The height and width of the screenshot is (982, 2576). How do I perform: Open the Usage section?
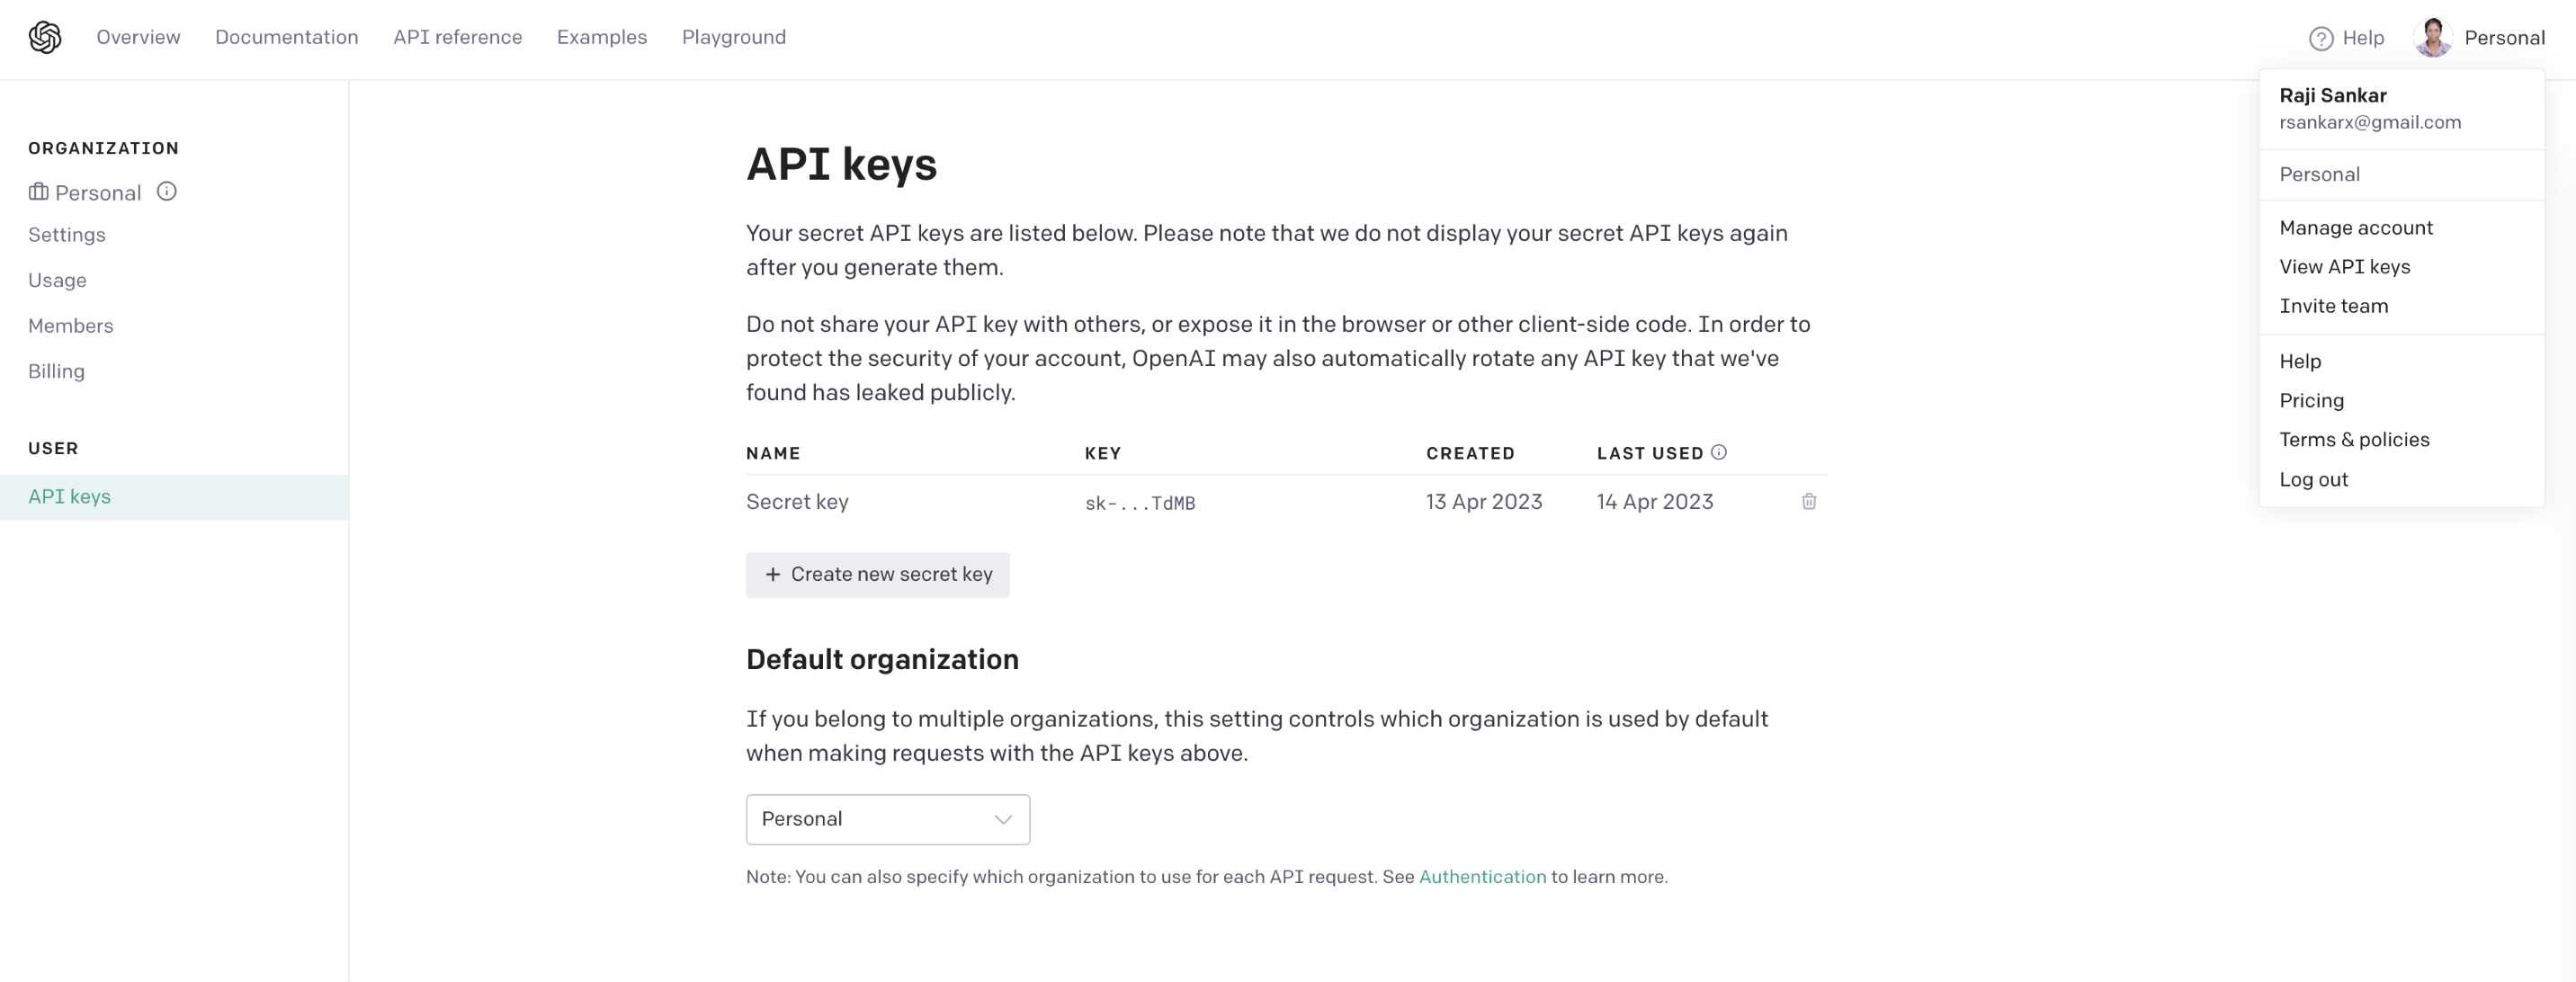(57, 280)
